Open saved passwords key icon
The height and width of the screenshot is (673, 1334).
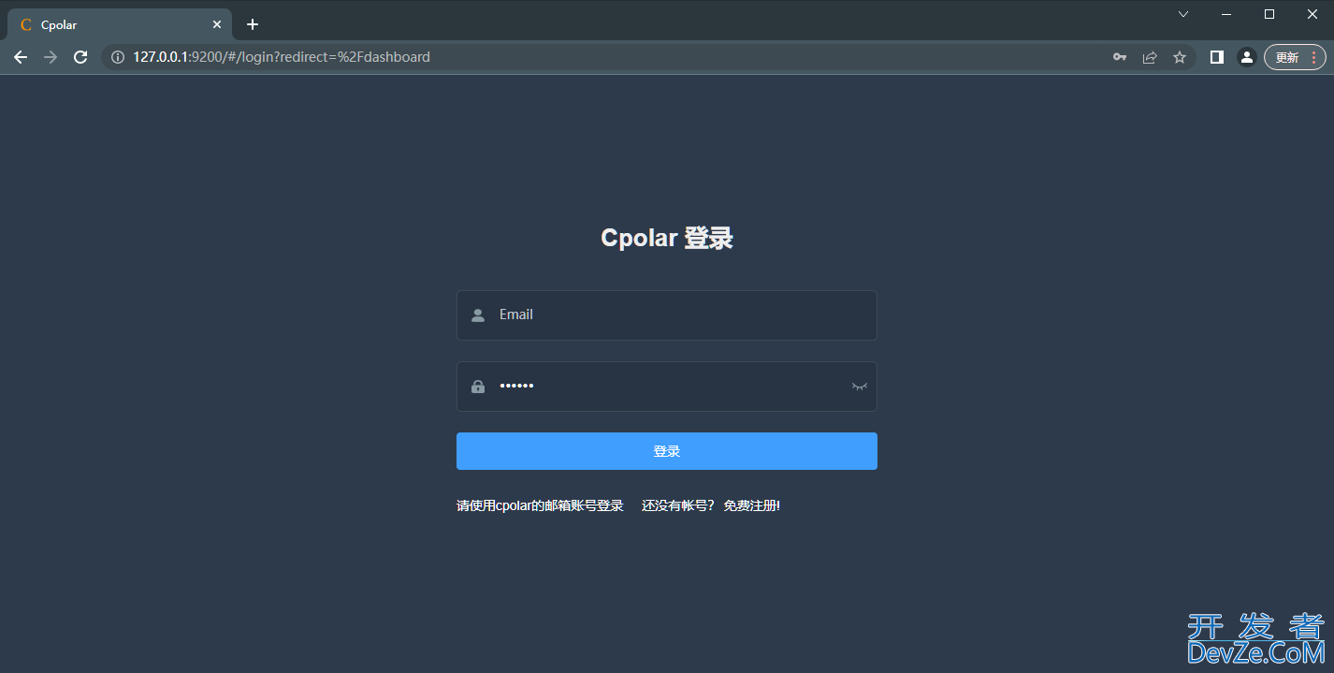[1120, 57]
